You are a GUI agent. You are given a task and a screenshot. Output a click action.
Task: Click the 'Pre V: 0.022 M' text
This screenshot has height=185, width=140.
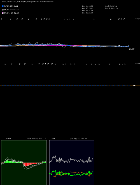click(x=111, y=8)
